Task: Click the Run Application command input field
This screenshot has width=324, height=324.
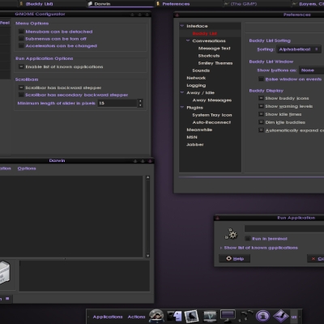Action: (x=284, y=228)
